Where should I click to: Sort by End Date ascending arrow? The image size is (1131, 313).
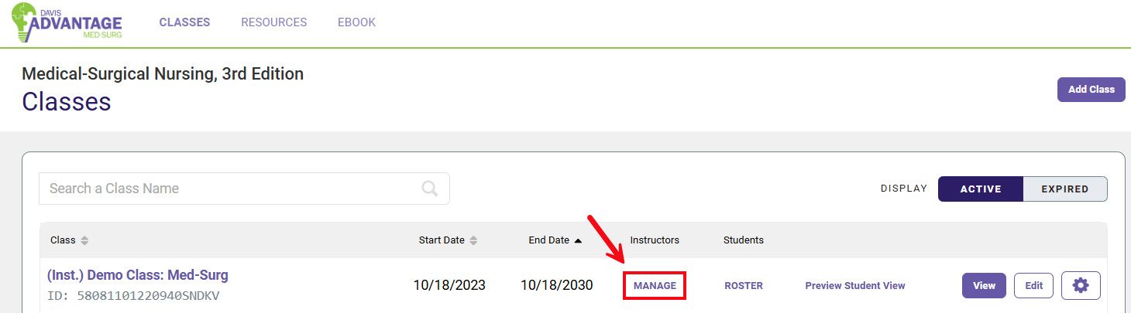(x=578, y=240)
